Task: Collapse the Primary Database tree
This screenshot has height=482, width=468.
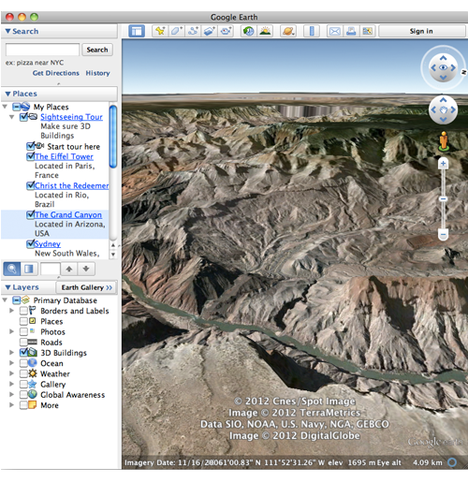Action: point(5,300)
